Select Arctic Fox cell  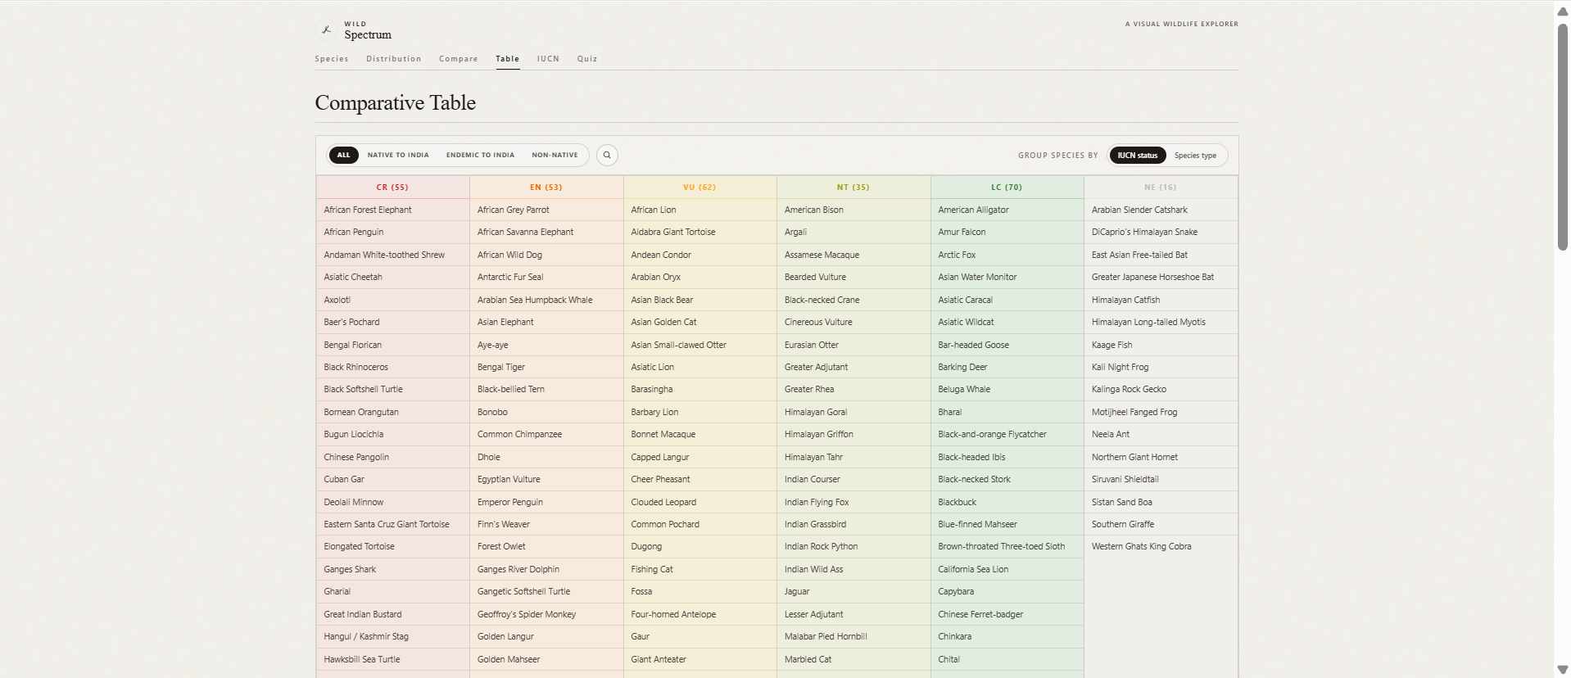tap(1007, 255)
